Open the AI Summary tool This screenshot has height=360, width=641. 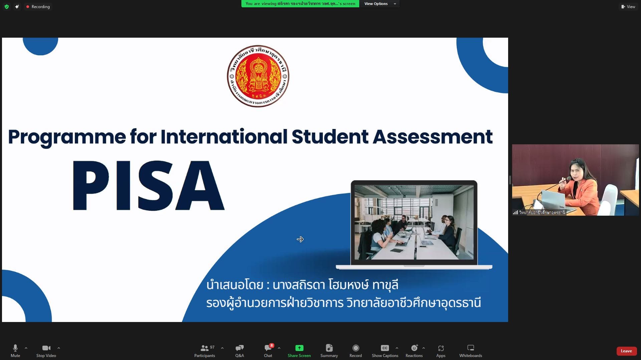tap(329, 350)
